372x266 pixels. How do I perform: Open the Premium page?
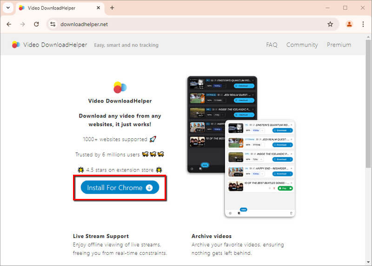(339, 45)
